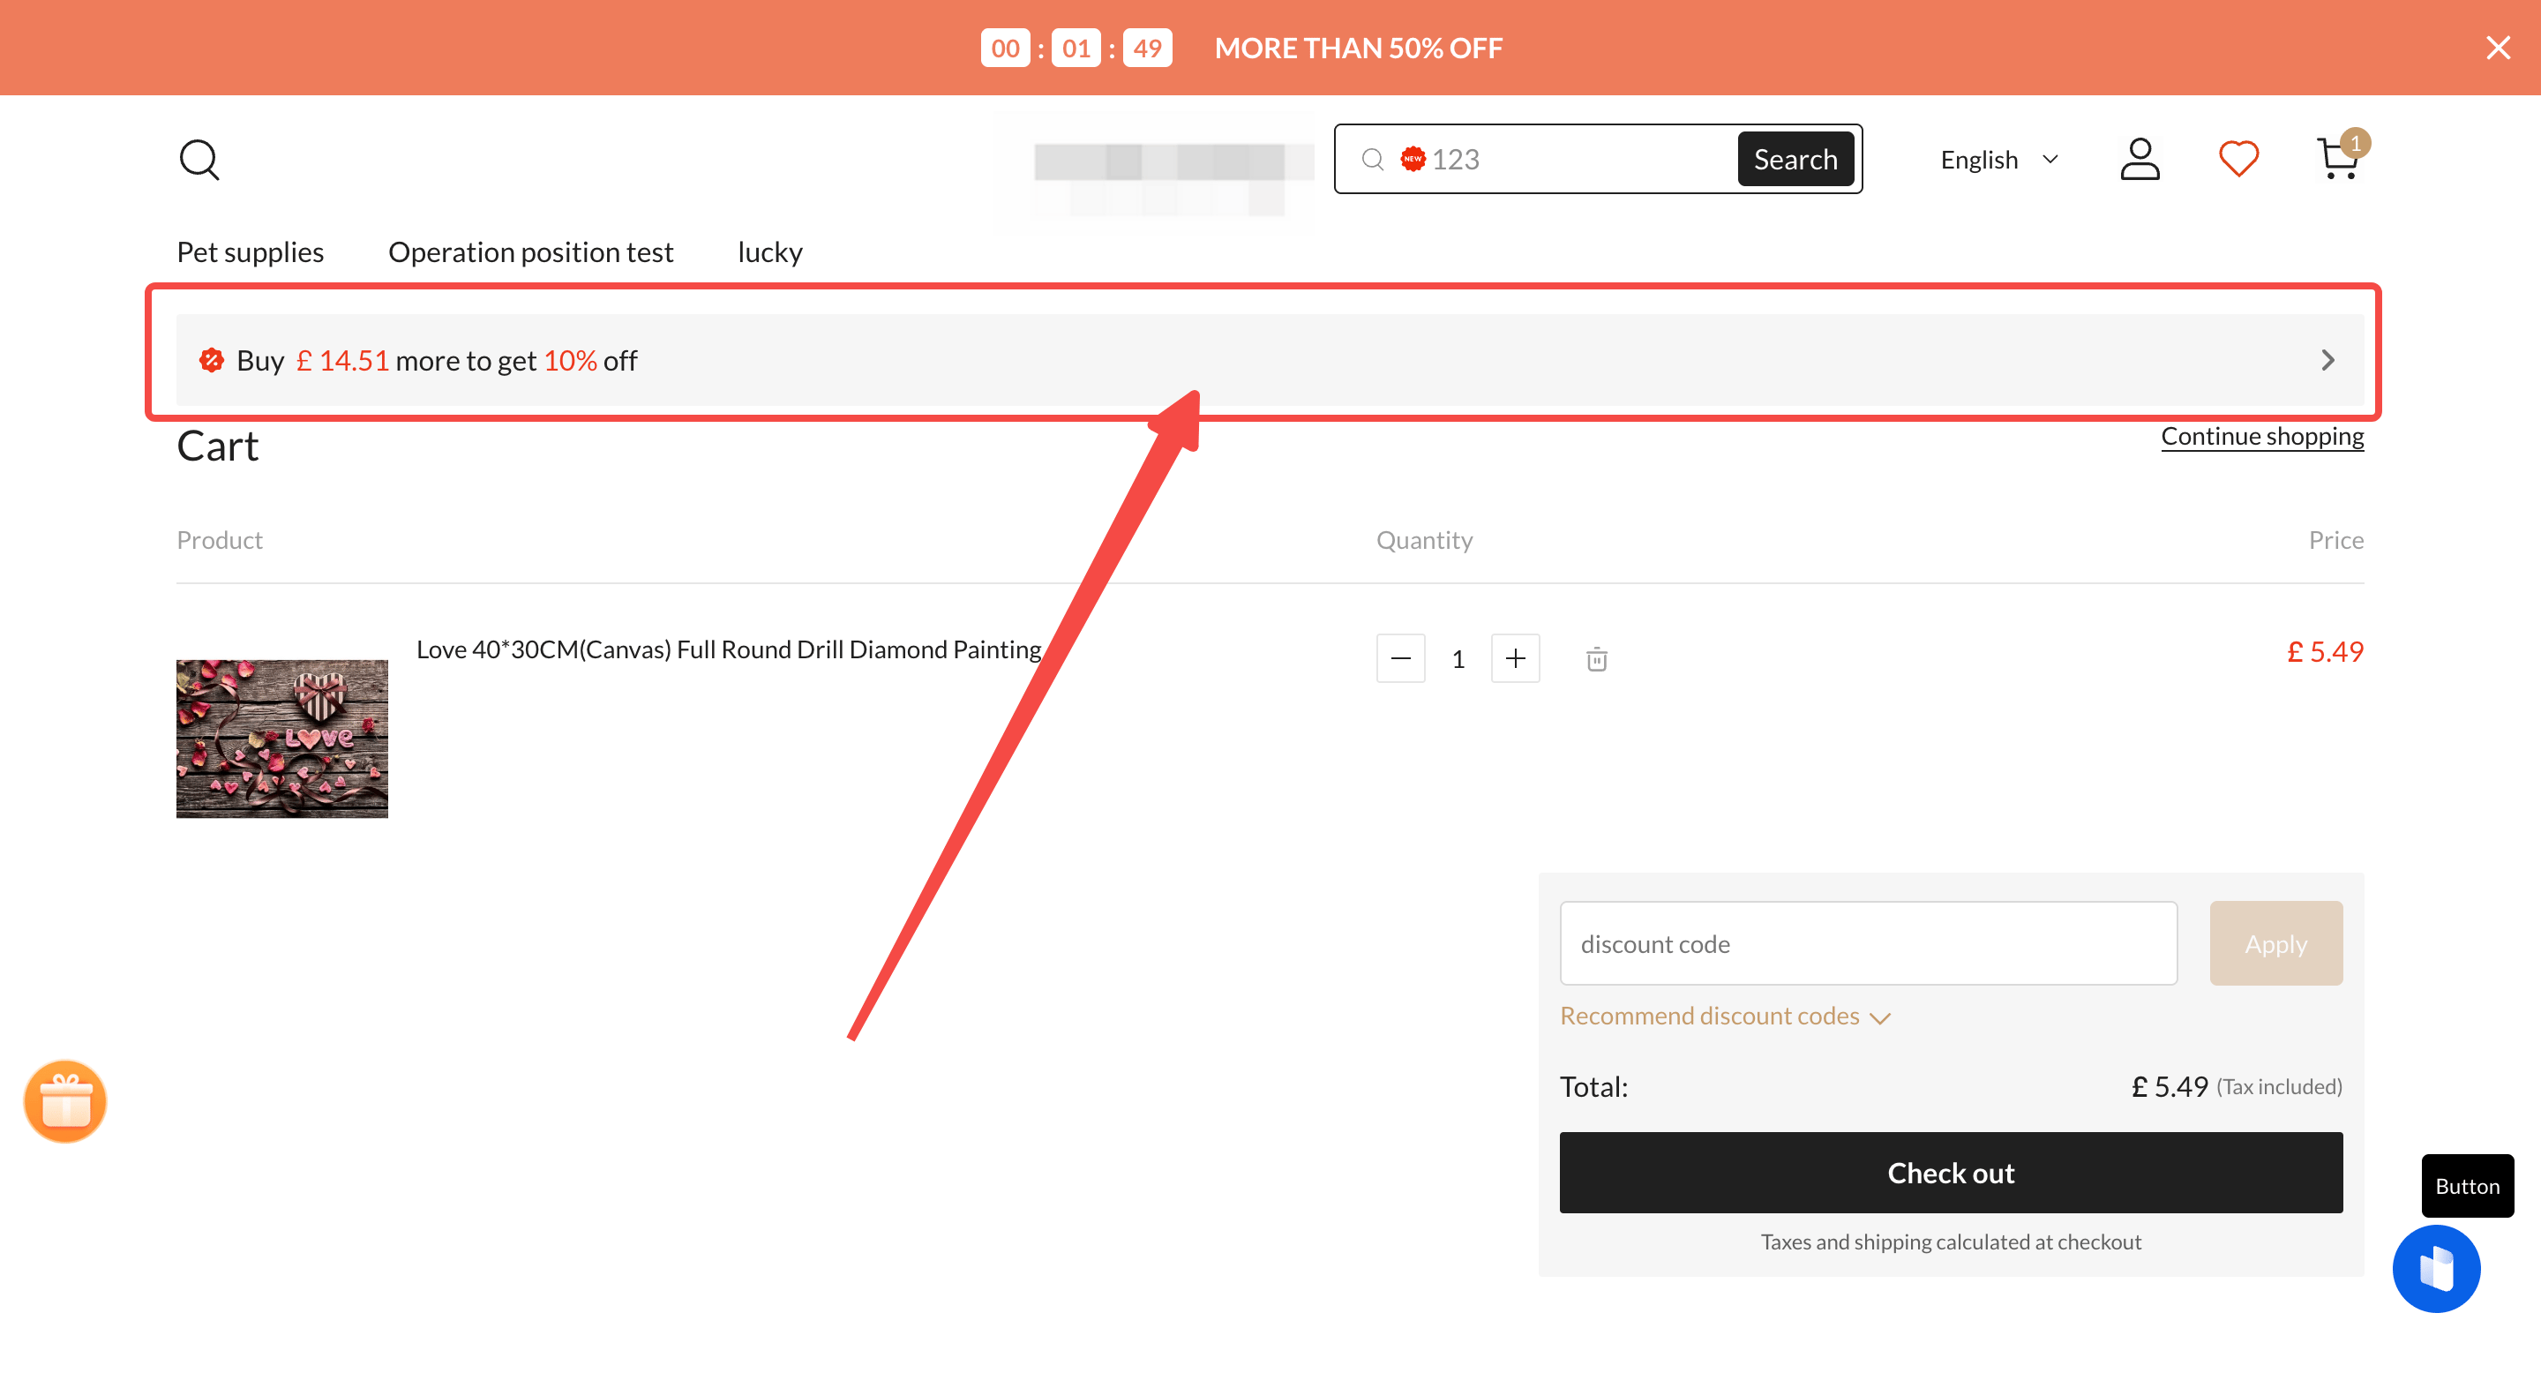Open the search magnifier icon
The height and width of the screenshot is (1373, 2541).
pyautogui.click(x=199, y=159)
